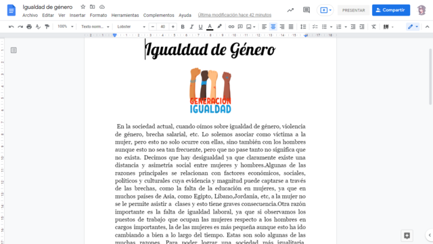Open the text color picker
Screen dimensions: 433x244
(x=210, y=26)
